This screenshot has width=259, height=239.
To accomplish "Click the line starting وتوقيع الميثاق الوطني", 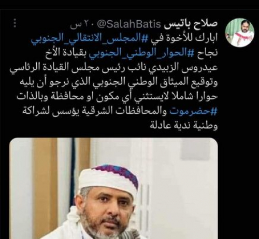I will tap(120, 82).
